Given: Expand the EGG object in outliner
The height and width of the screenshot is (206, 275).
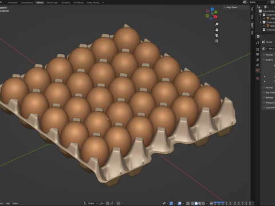Looking at the screenshot, I should pos(264,26).
